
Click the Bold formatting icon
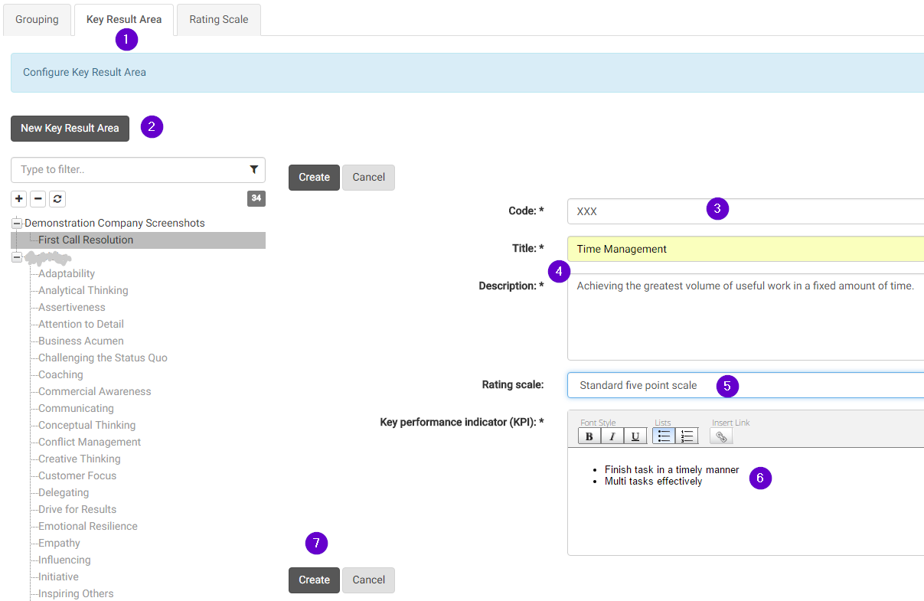coord(589,436)
